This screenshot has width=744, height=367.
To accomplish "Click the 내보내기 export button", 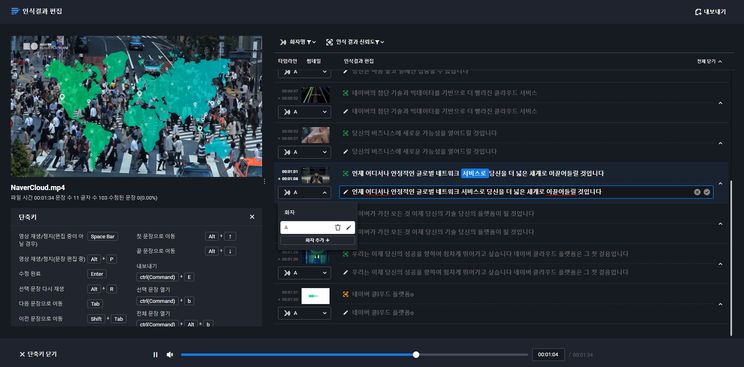I will (x=710, y=12).
